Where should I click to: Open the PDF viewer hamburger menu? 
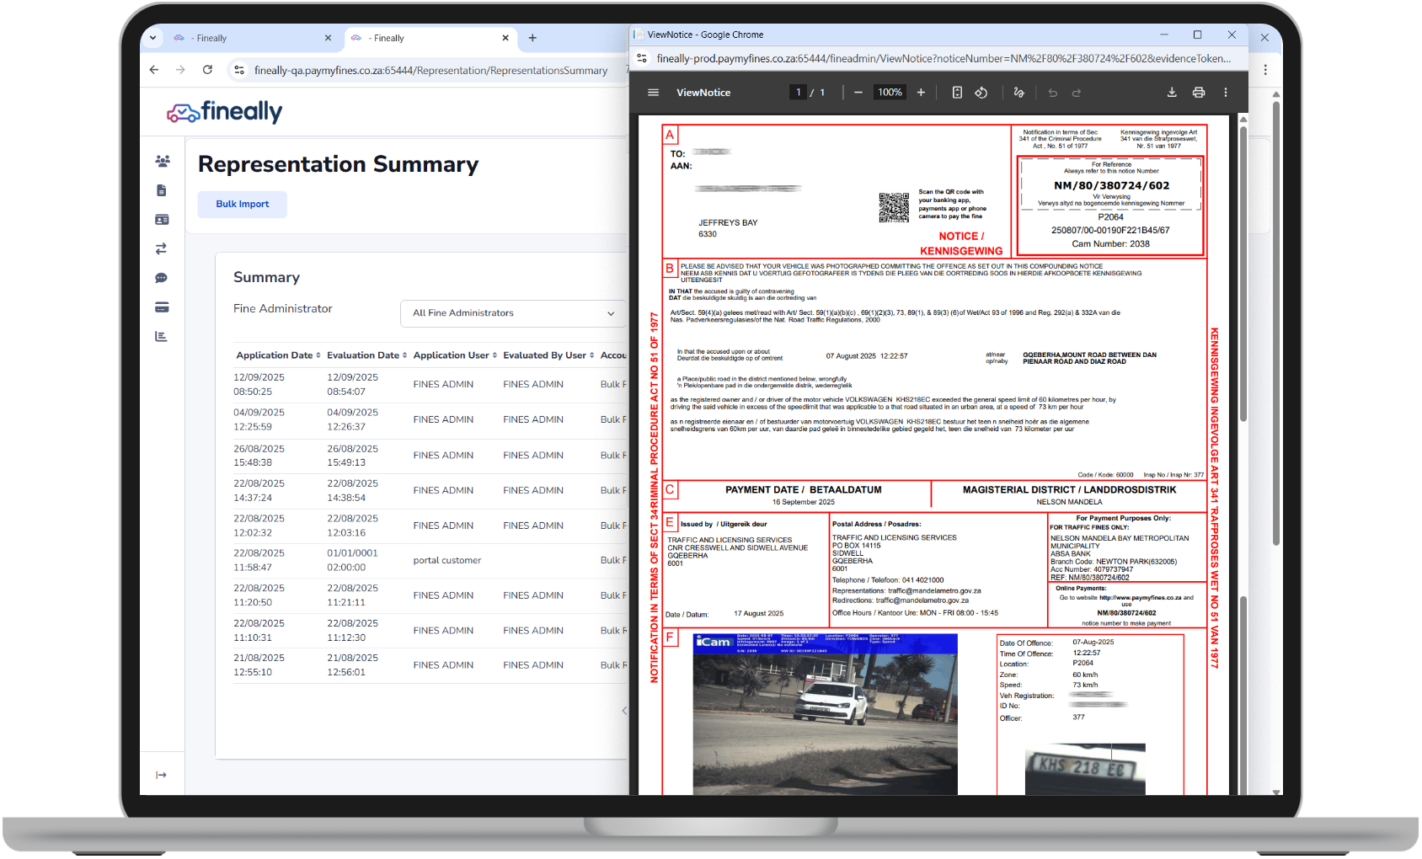click(x=653, y=92)
